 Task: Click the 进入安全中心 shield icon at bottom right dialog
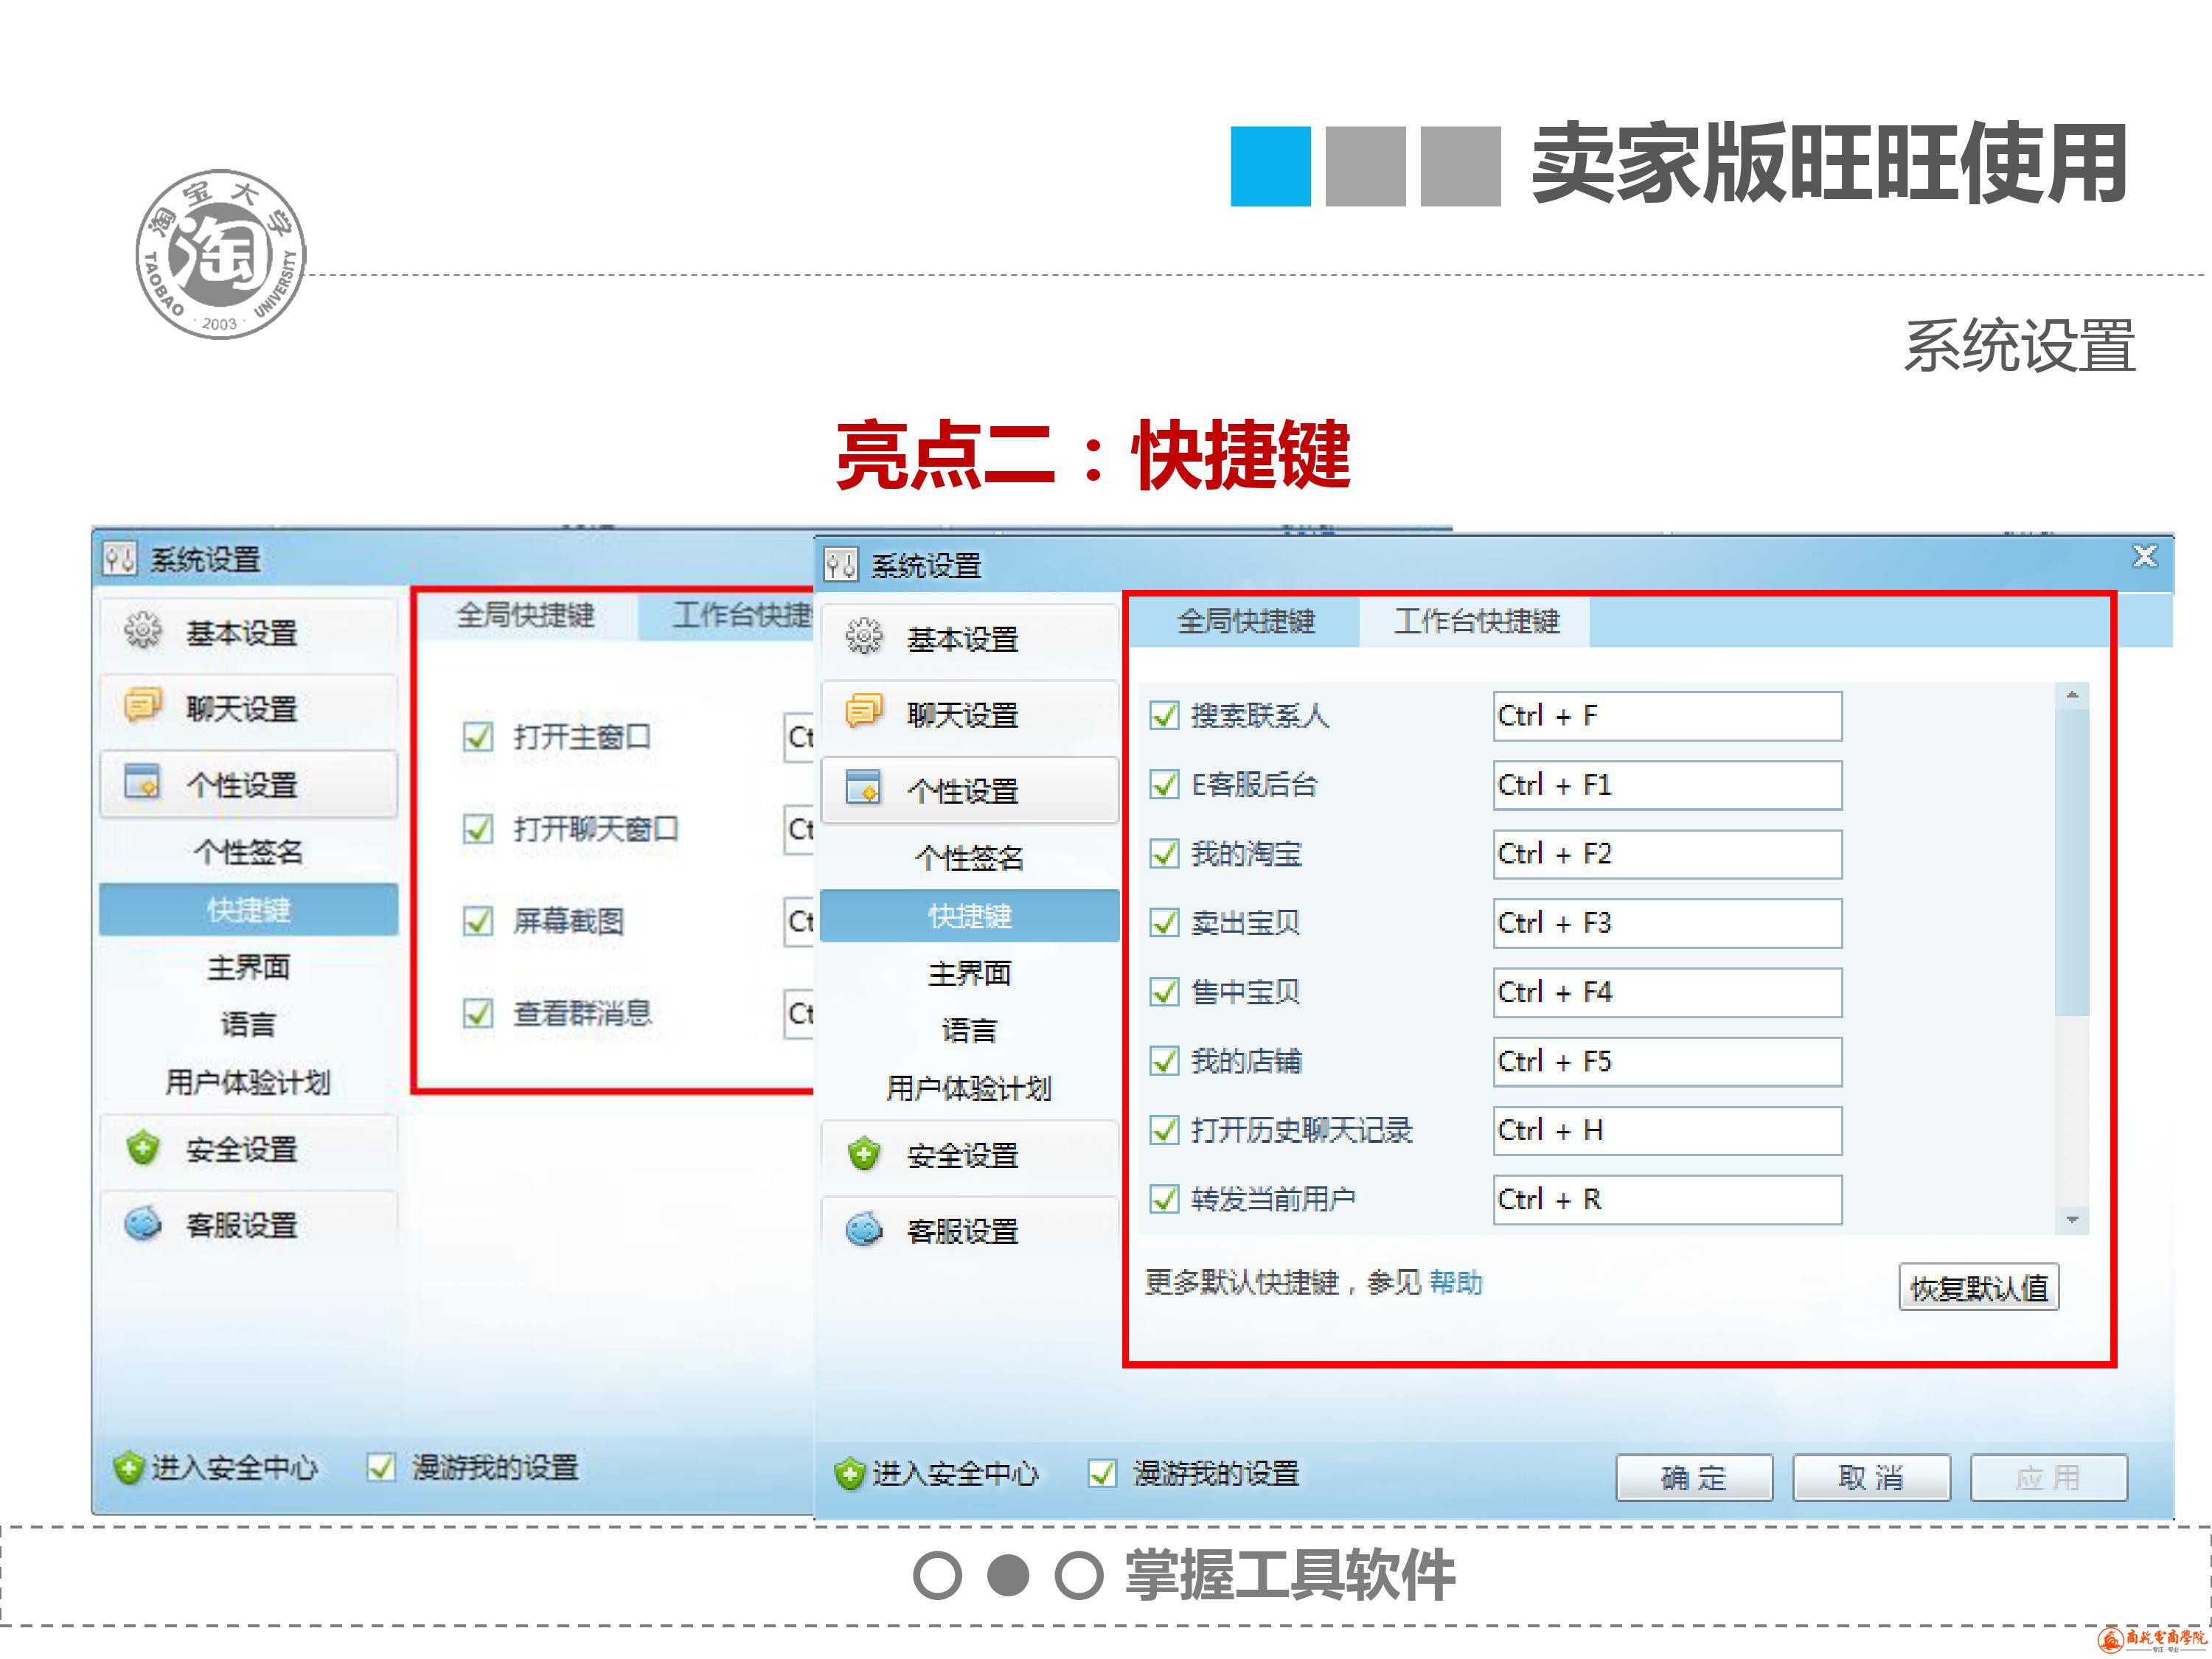(849, 1473)
